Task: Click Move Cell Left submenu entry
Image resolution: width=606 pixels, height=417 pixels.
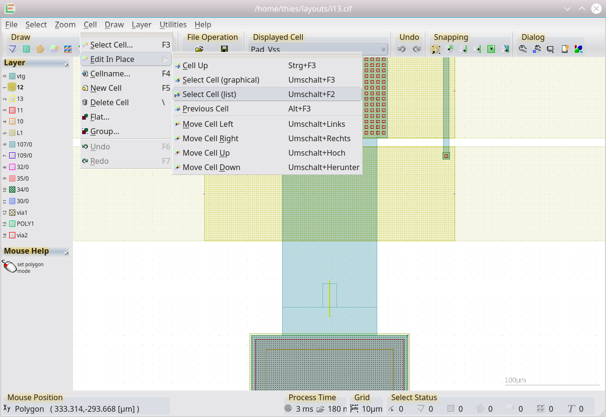Action: [x=267, y=124]
